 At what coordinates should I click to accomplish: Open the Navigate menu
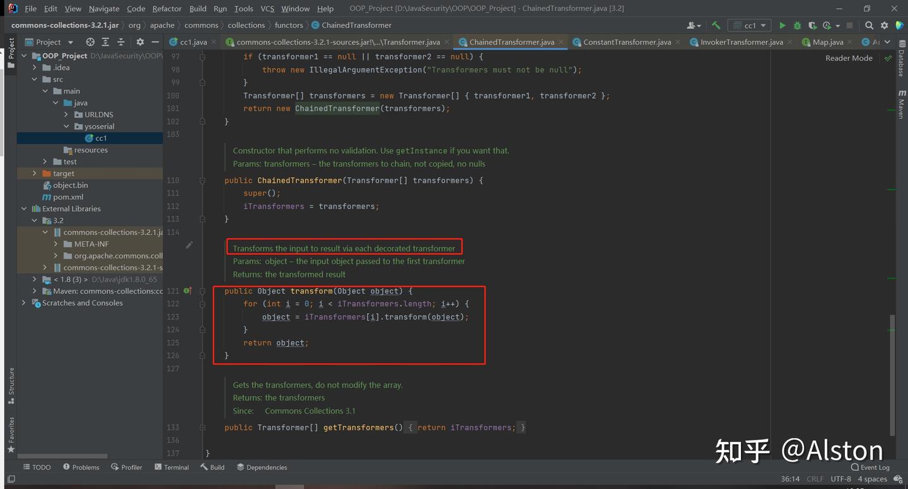click(x=104, y=9)
